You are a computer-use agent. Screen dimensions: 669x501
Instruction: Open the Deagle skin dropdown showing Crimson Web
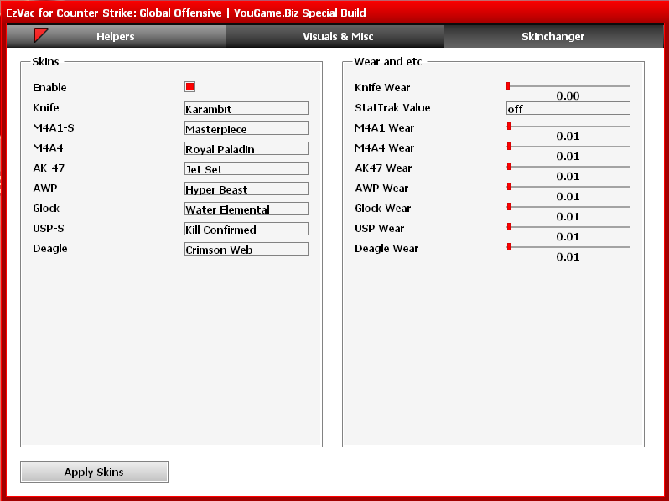point(246,249)
